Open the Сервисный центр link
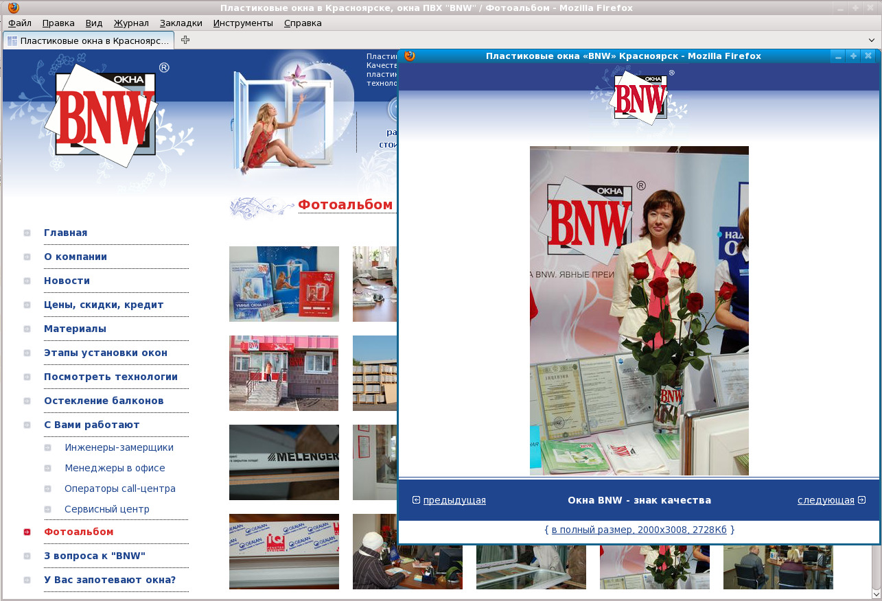The width and height of the screenshot is (882, 601). (x=107, y=509)
